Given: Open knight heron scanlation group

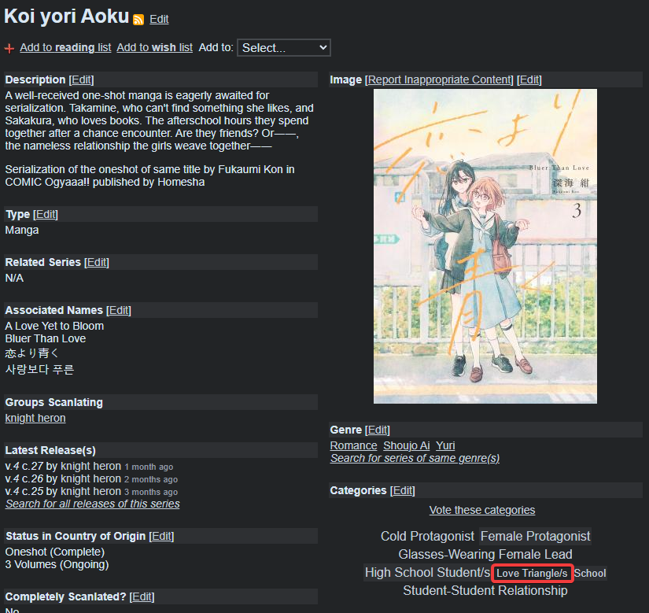Looking at the screenshot, I should click(x=35, y=418).
